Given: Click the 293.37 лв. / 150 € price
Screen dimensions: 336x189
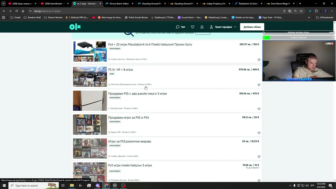Looking at the screenshot, I should pyautogui.click(x=249, y=44).
